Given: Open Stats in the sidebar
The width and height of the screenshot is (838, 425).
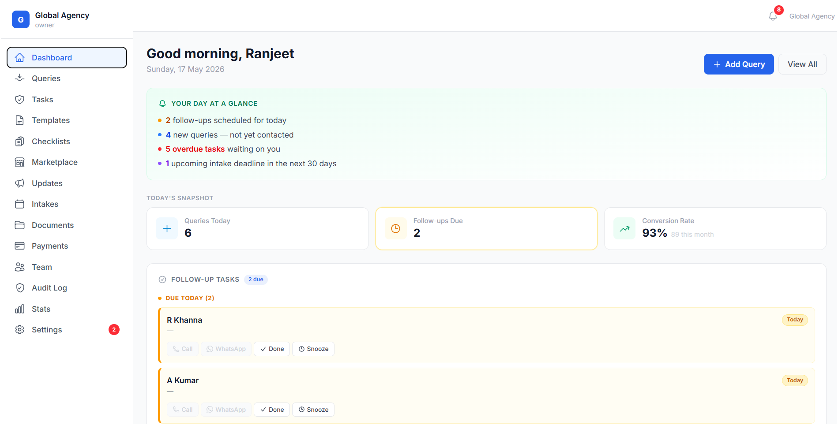Looking at the screenshot, I should pyautogui.click(x=67, y=309).
